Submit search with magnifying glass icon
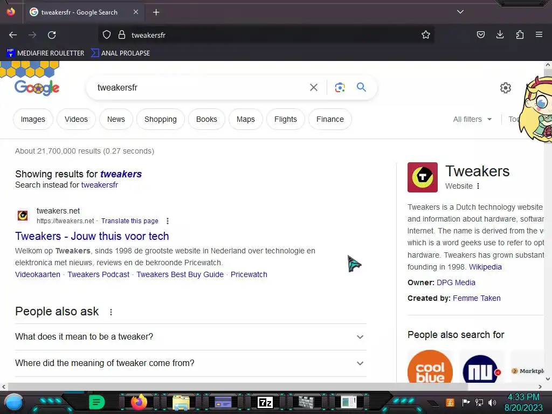 (x=361, y=87)
